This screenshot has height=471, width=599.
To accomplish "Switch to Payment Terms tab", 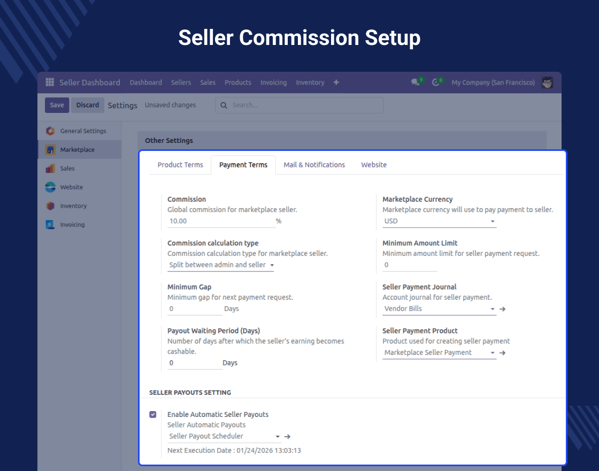I will pyautogui.click(x=243, y=165).
